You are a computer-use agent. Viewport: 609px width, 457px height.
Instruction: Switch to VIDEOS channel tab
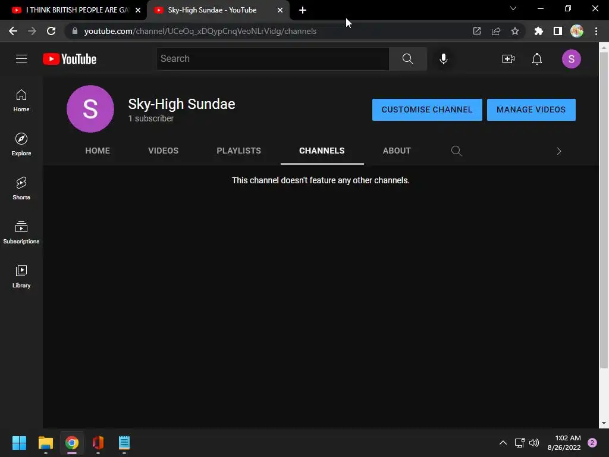tap(163, 151)
